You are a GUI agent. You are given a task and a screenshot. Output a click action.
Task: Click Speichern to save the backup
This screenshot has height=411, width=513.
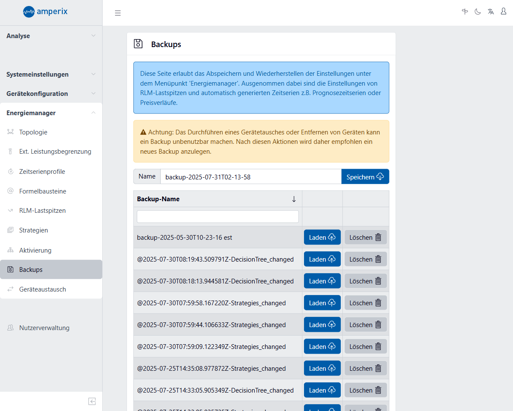pos(365,177)
